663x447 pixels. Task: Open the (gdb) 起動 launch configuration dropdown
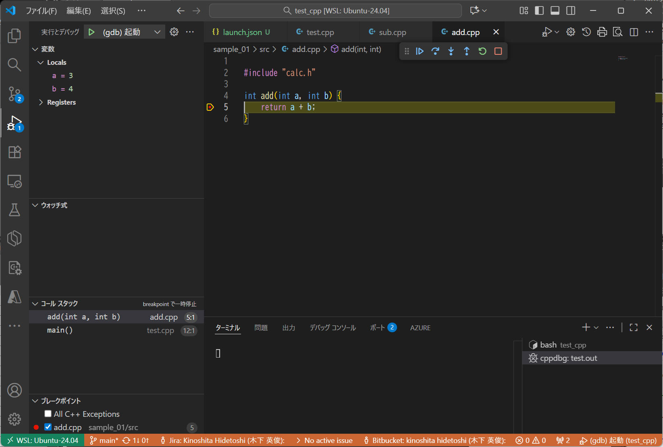(x=157, y=32)
